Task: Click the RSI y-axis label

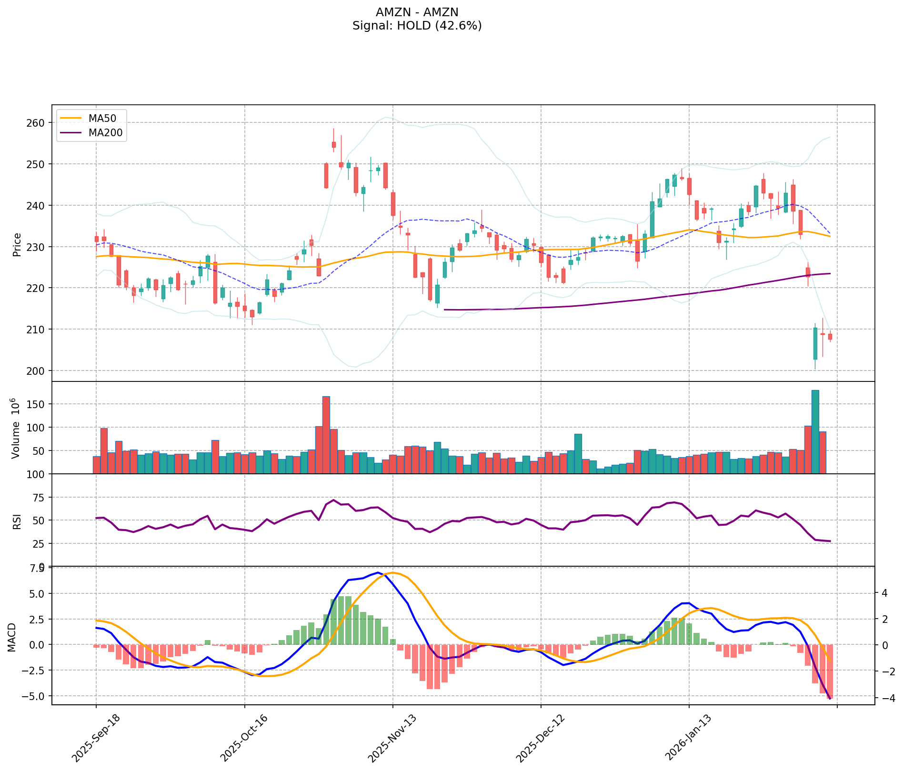Action: (x=17, y=521)
